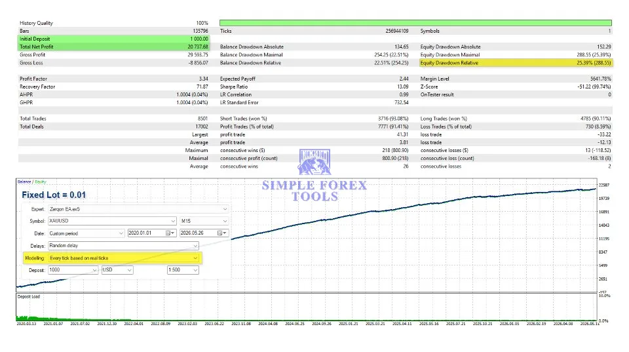Change the M15 timeframe dropdown
This screenshot has width=629, height=352.
click(x=204, y=221)
